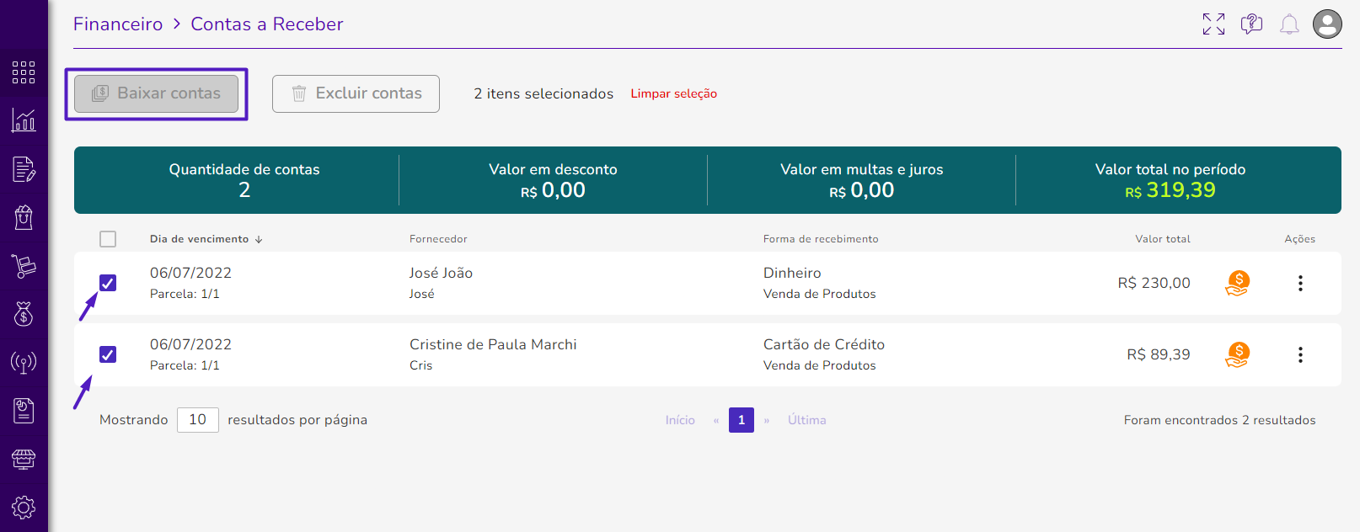This screenshot has width=1360, height=532.
Task: Open the money bag financial sidebar icon
Action: pos(24,314)
